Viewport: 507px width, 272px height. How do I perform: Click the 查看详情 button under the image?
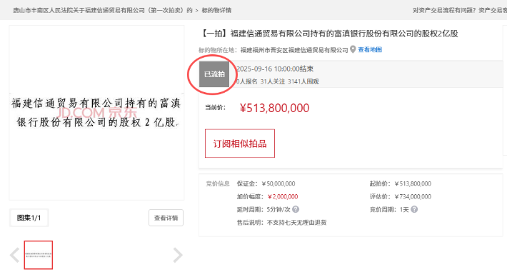pos(166,218)
